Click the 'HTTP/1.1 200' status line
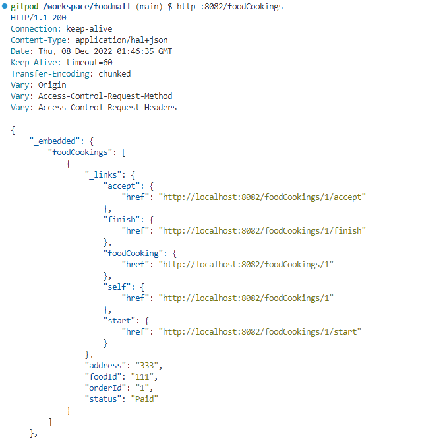 [38, 18]
